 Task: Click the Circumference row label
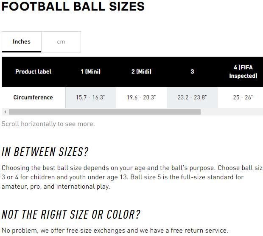33,97
